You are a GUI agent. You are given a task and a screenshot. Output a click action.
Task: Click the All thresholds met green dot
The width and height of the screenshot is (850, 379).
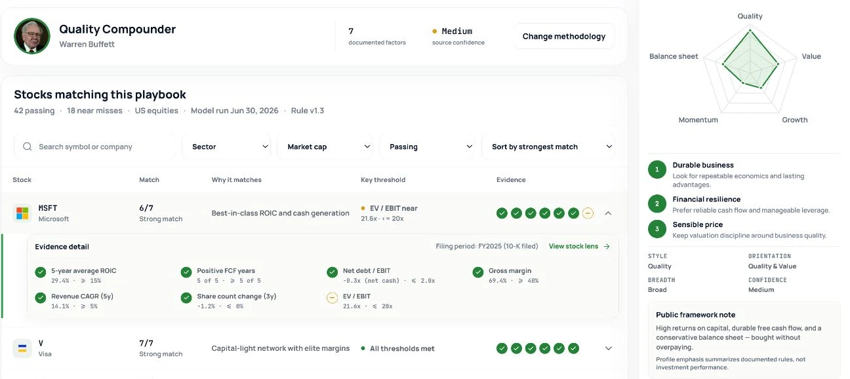click(363, 348)
